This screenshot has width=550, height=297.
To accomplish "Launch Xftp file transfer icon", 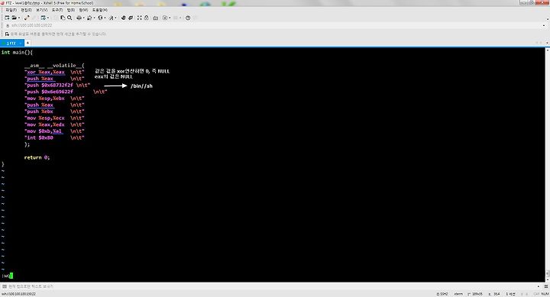I will [x=124, y=18].
